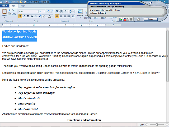The width and height of the screenshot is (169, 127).
Task: Open Customize Quick Access Toolbar arrow
Action: [x=28, y=2]
